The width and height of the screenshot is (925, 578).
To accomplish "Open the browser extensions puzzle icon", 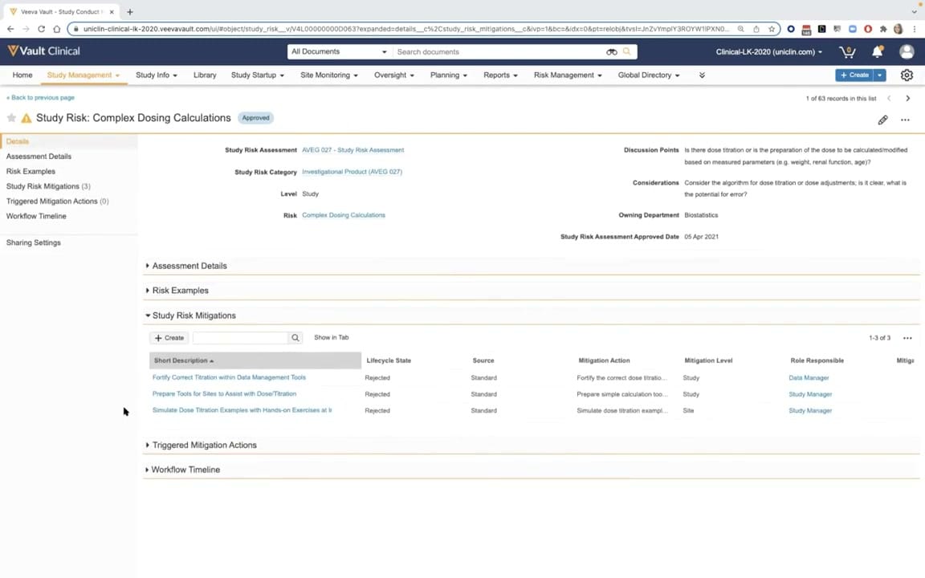I will click(883, 29).
